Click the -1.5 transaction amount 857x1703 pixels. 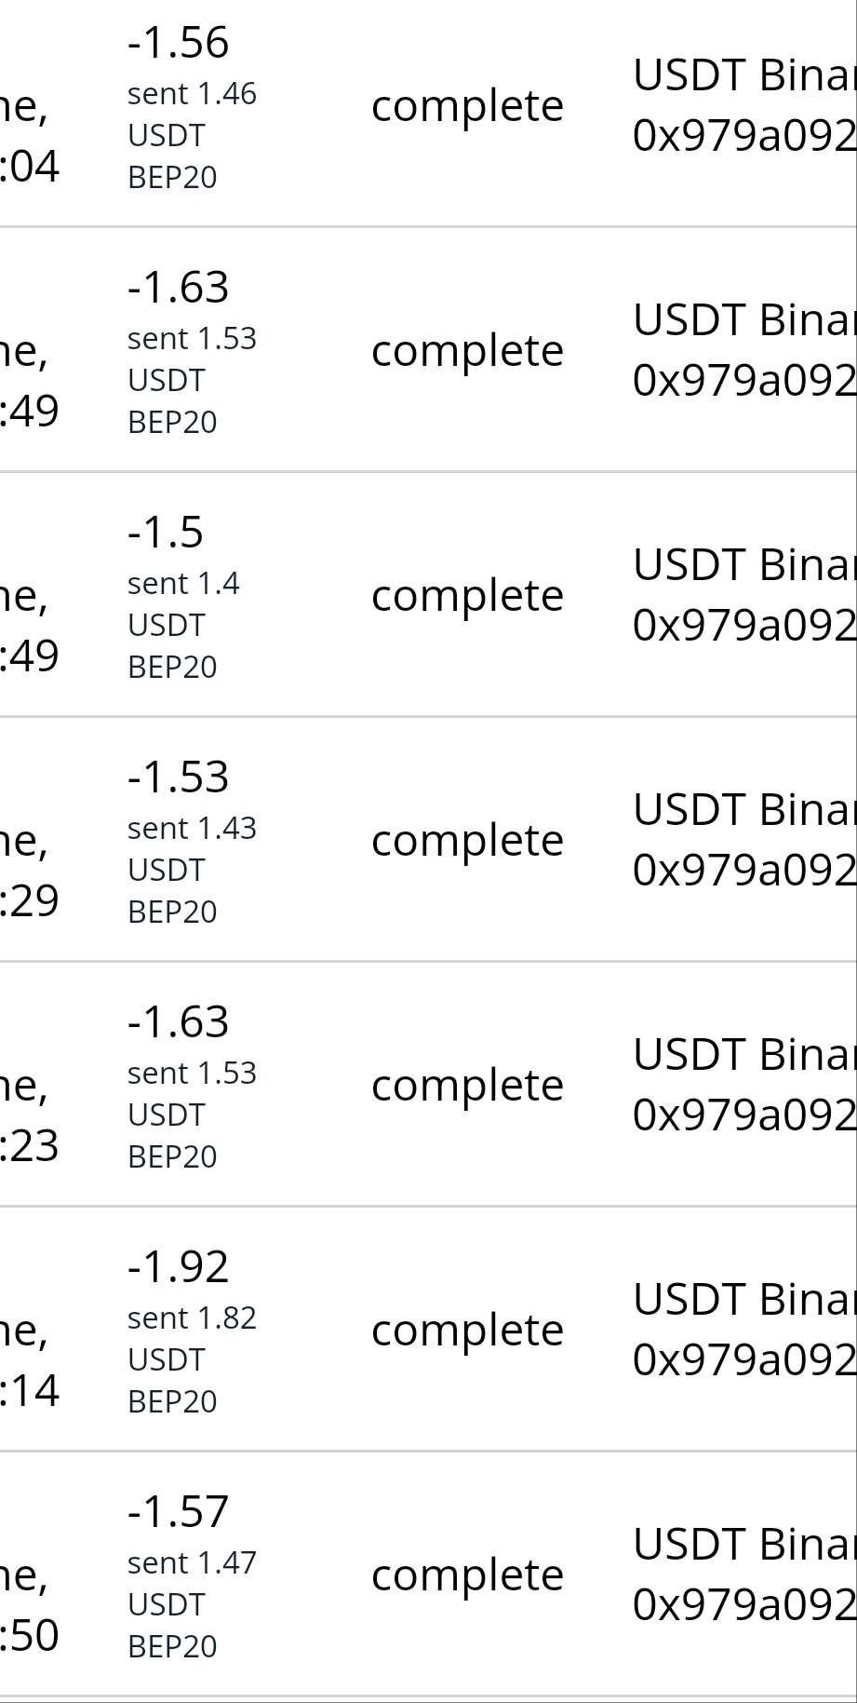(165, 533)
